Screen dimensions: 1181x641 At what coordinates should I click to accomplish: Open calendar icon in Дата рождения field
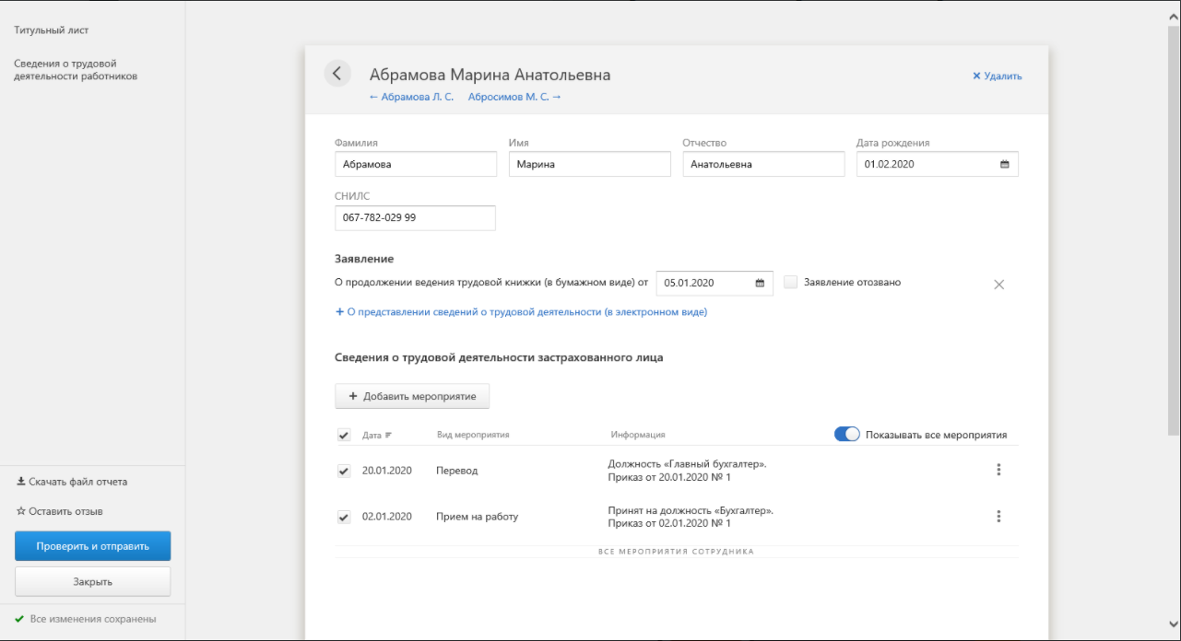[x=1005, y=164]
